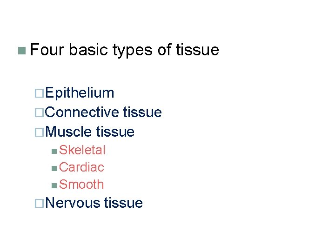Click the word types in the heading
Viewport: 335px width, 251px height.
[x=133, y=50]
